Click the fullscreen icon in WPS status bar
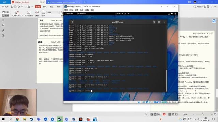This screenshot has height=122, width=218. tap(215, 114)
